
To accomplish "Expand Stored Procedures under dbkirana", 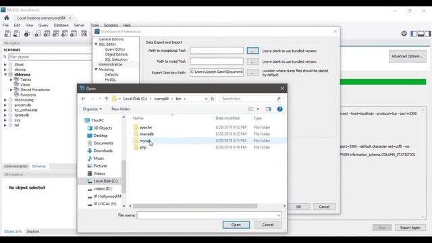I will pos(11,90).
